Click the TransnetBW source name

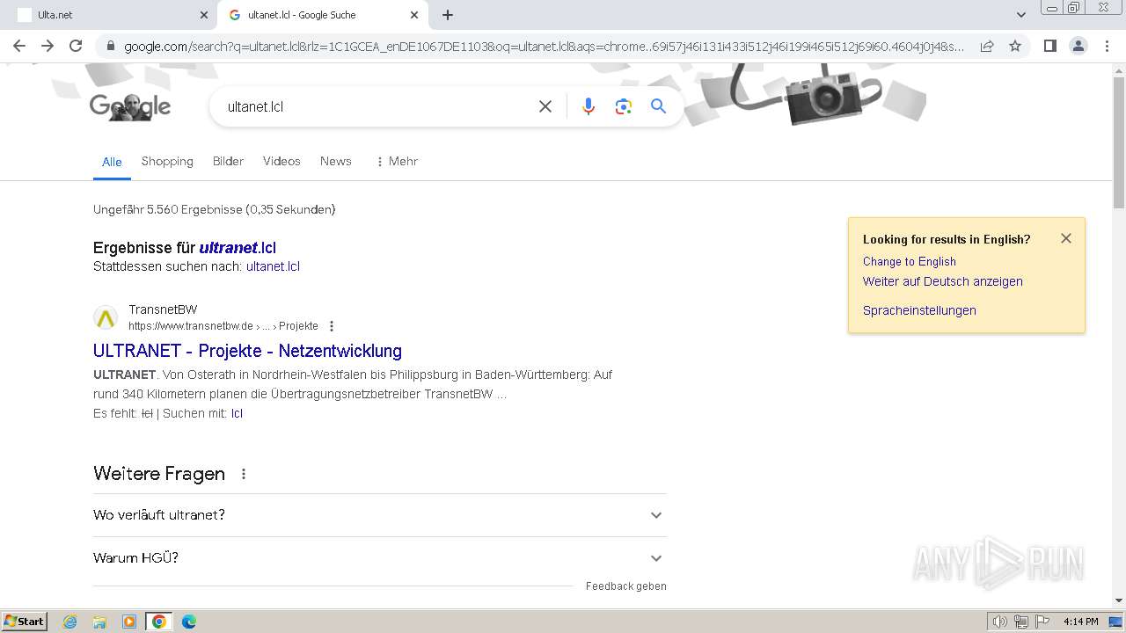coord(163,309)
